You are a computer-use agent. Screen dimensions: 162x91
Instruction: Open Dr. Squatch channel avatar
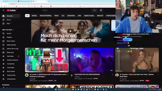pos(117,75)
